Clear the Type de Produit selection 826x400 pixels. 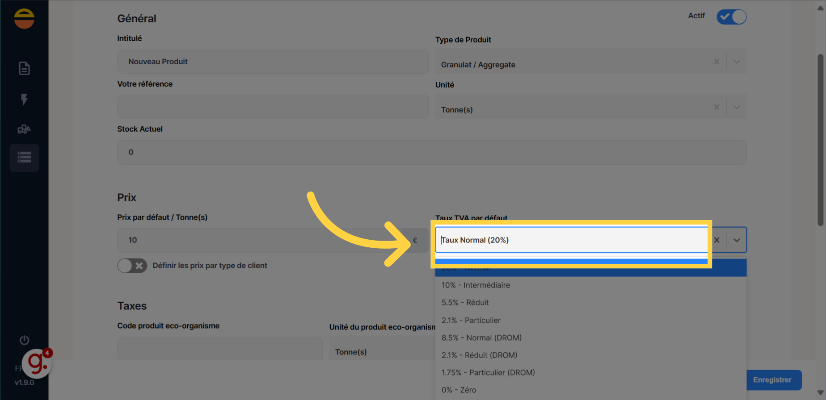pos(716,62)
